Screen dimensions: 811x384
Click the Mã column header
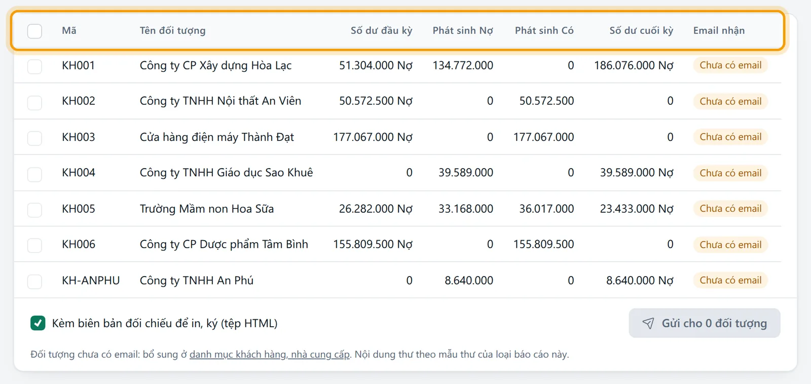click(x=69, y=30)
